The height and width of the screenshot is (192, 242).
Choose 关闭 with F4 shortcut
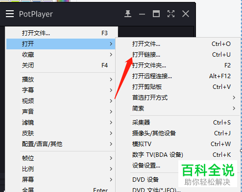point(61,65)
